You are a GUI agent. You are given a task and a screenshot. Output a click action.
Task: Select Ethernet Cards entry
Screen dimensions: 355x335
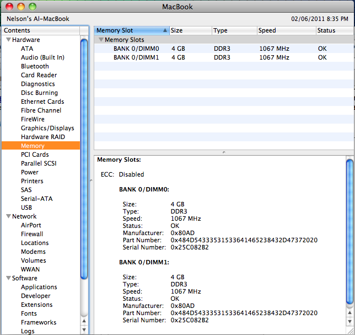coord(42,102)
